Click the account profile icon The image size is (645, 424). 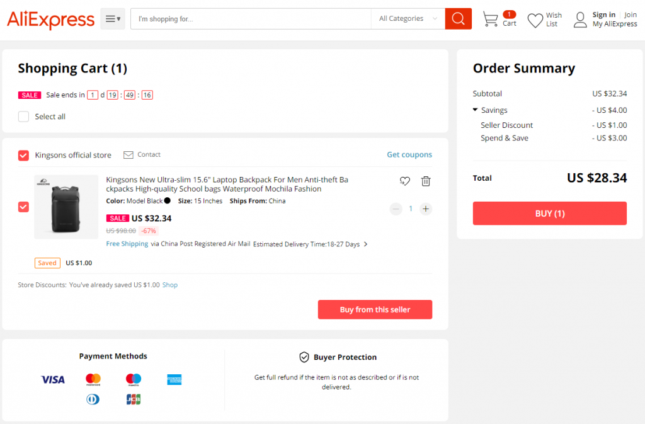580,20
